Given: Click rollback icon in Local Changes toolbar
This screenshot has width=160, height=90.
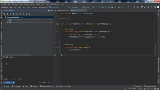Looking at the screenshot, I should click(7, 14).
